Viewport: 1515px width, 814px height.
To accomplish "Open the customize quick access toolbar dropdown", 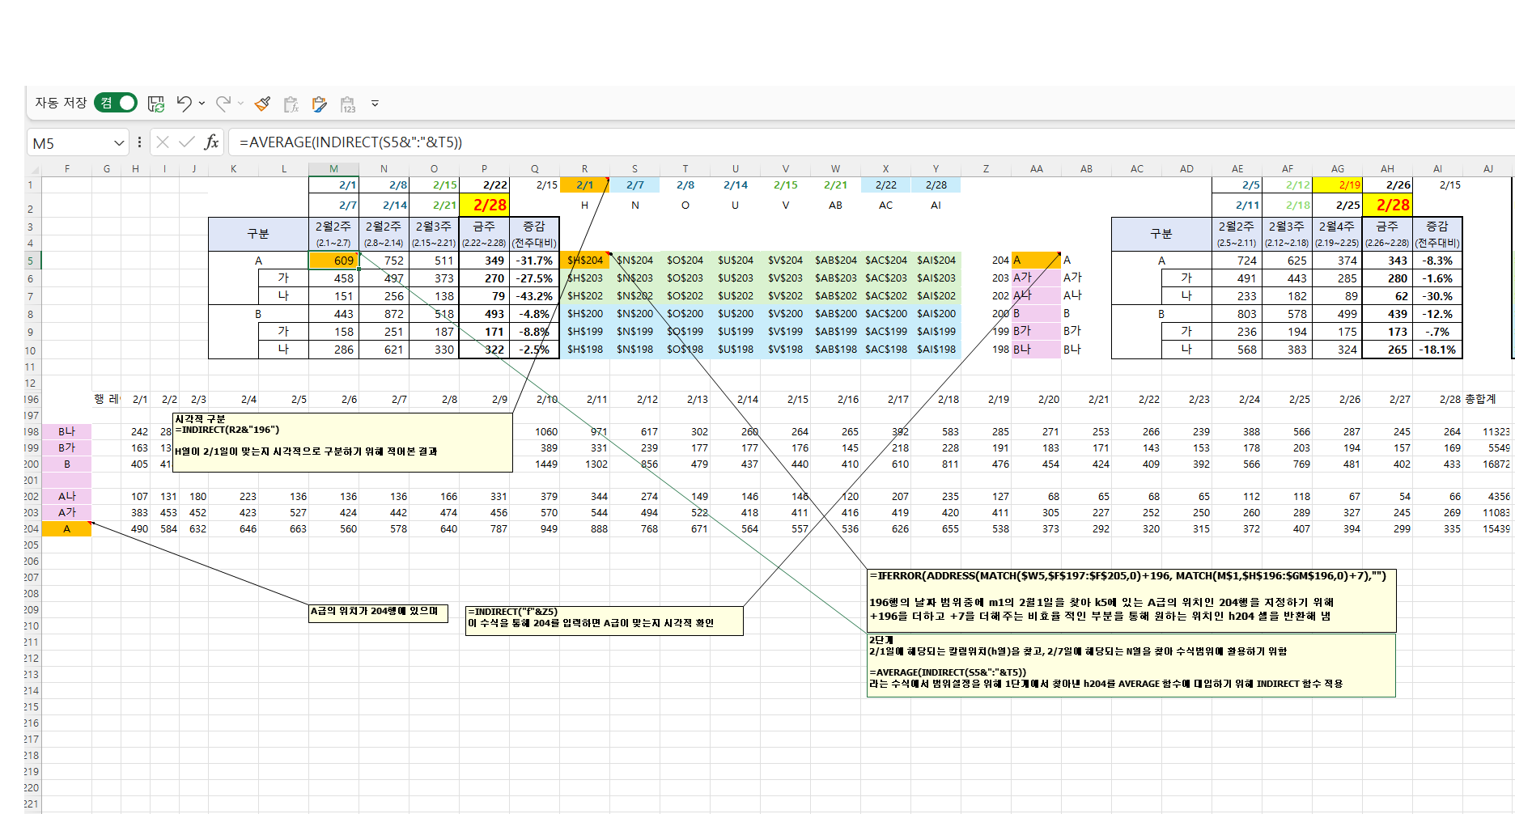I will (x=375, y=104).
